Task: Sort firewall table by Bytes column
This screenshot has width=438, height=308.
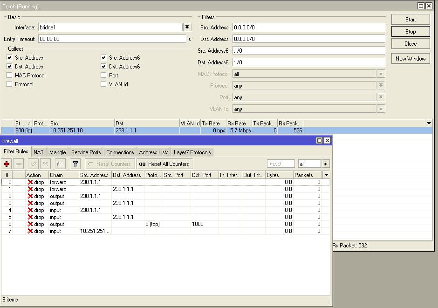Action: pyautogui.click(x=279, y=175)
